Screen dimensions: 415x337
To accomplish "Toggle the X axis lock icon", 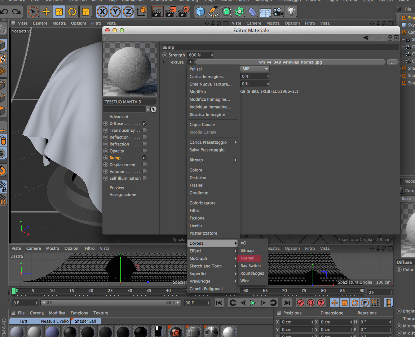I will pos(102,12).
